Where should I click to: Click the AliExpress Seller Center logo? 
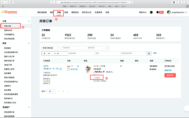(x=9, y=12)
